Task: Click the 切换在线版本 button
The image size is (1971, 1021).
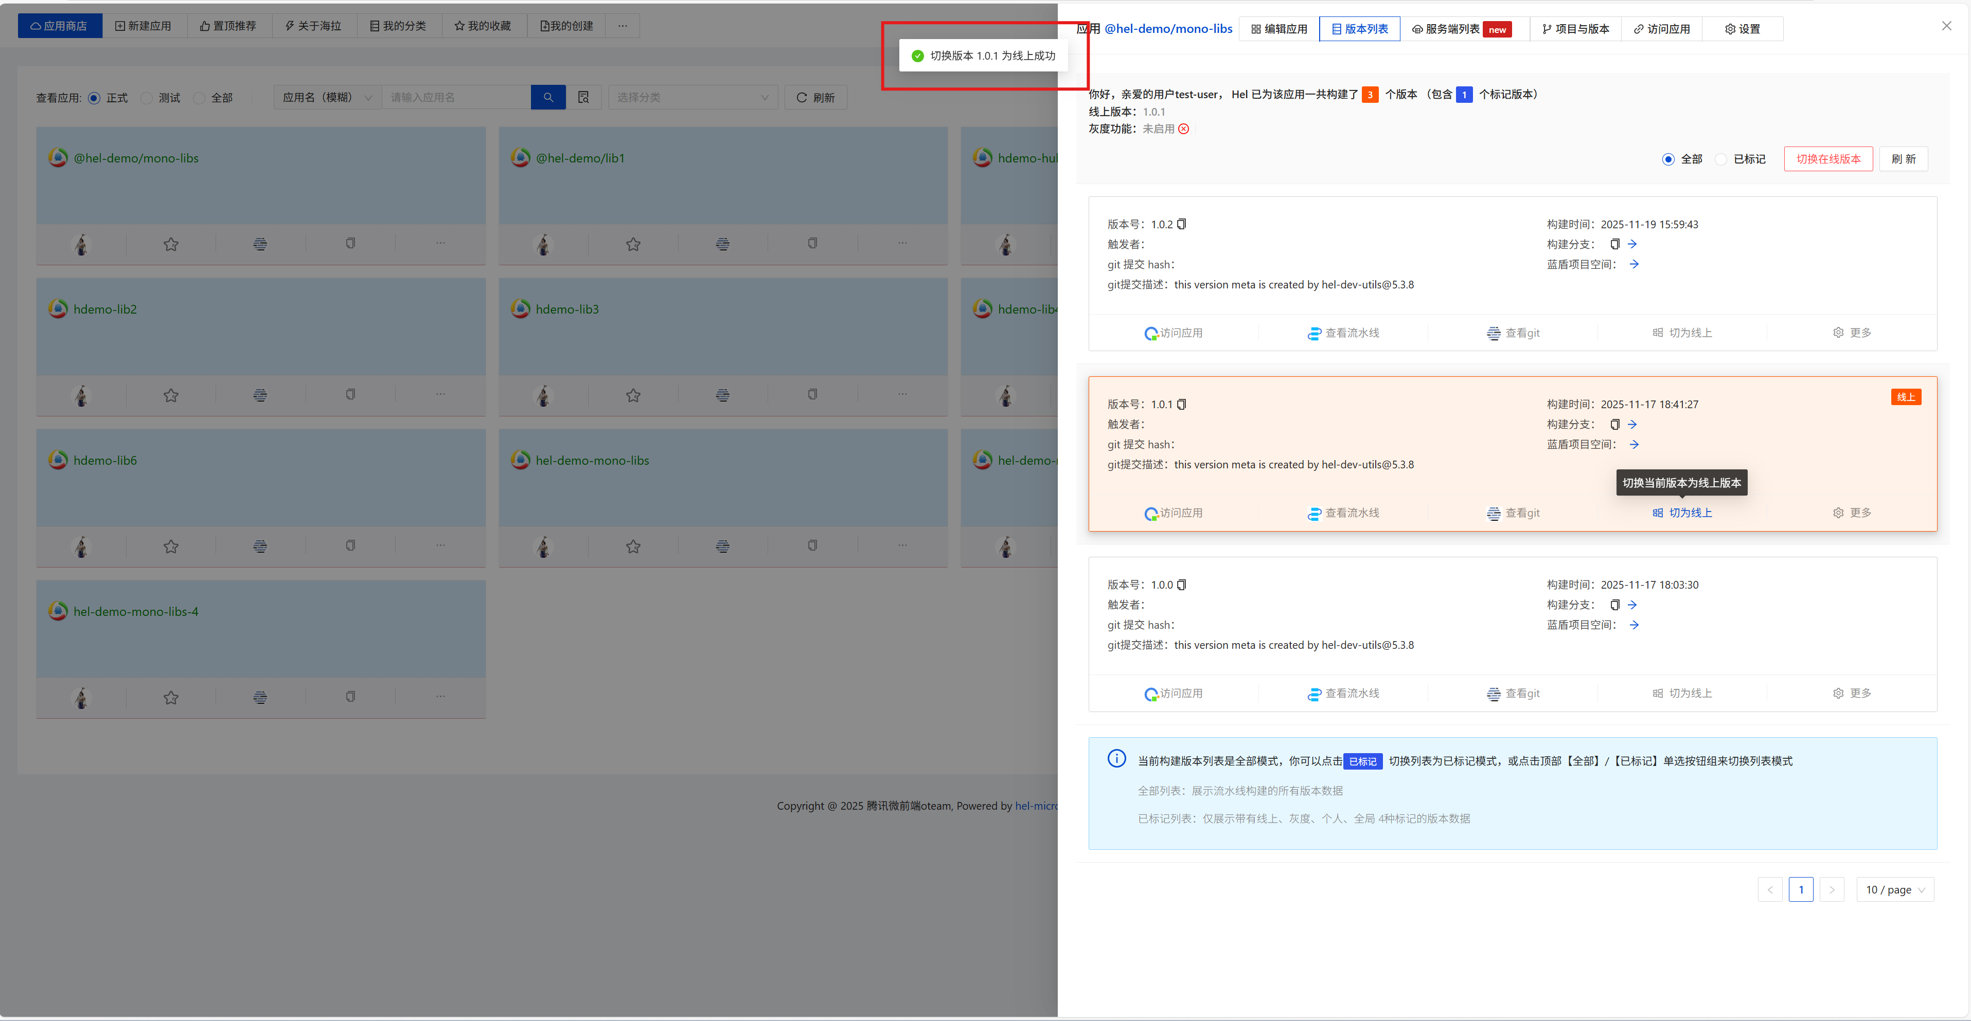Action: pos(1828,159)
